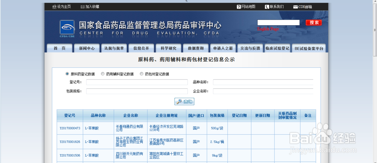Click address 长春经济开发区芜湖路1238号

pos(166,128)
